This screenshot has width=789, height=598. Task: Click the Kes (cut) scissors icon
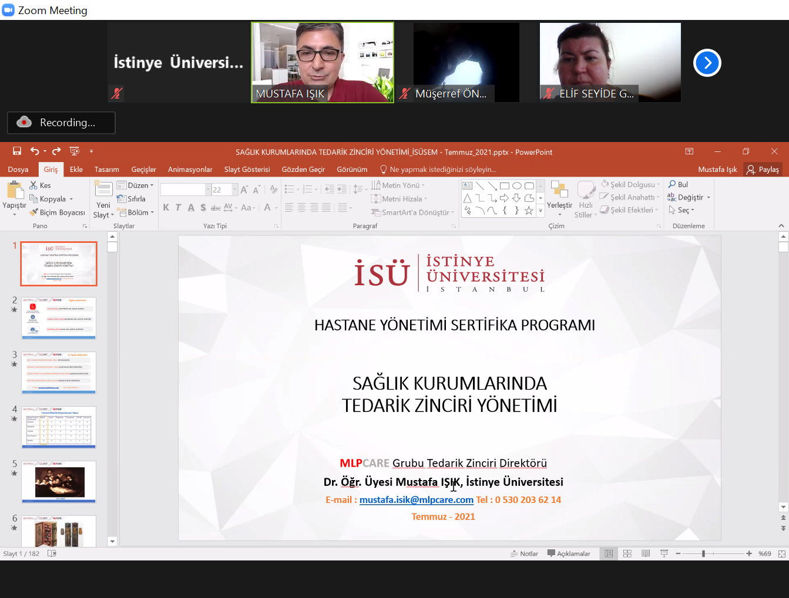point(33,185)
